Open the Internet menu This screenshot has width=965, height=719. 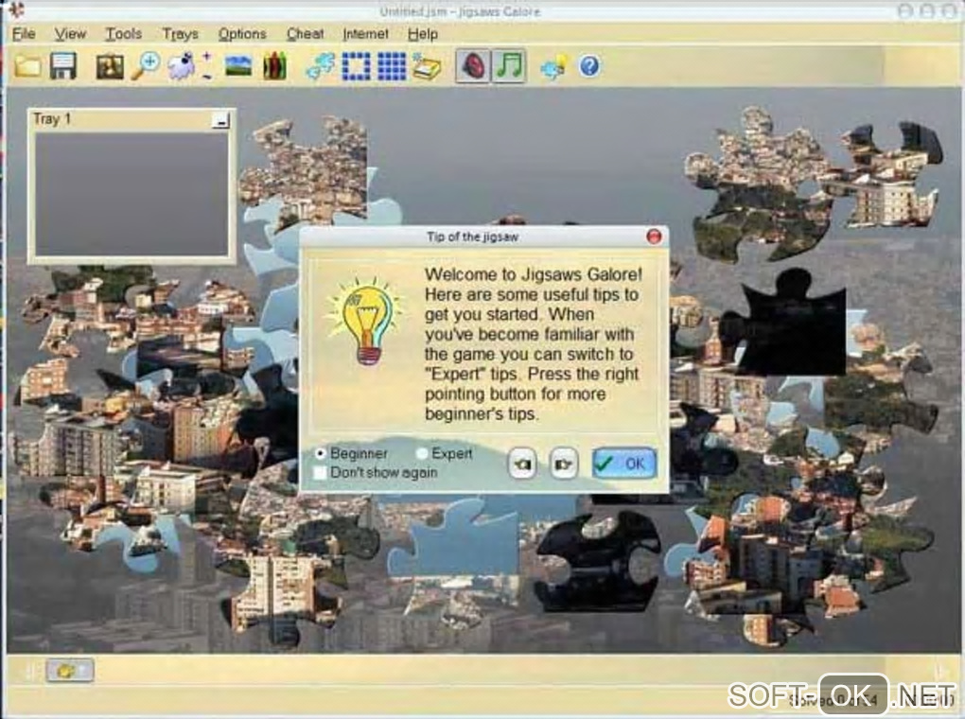[x=365, y=34]
